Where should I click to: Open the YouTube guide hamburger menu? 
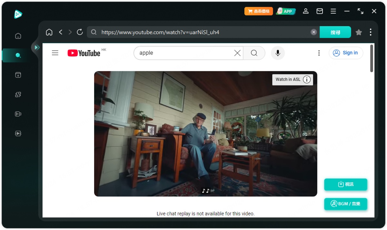pos(55,53)
